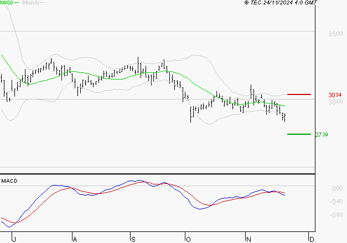Click the 3000 price axis label
Screen dimensions: 347x243
pyautogui.click(x=335, y=102)
